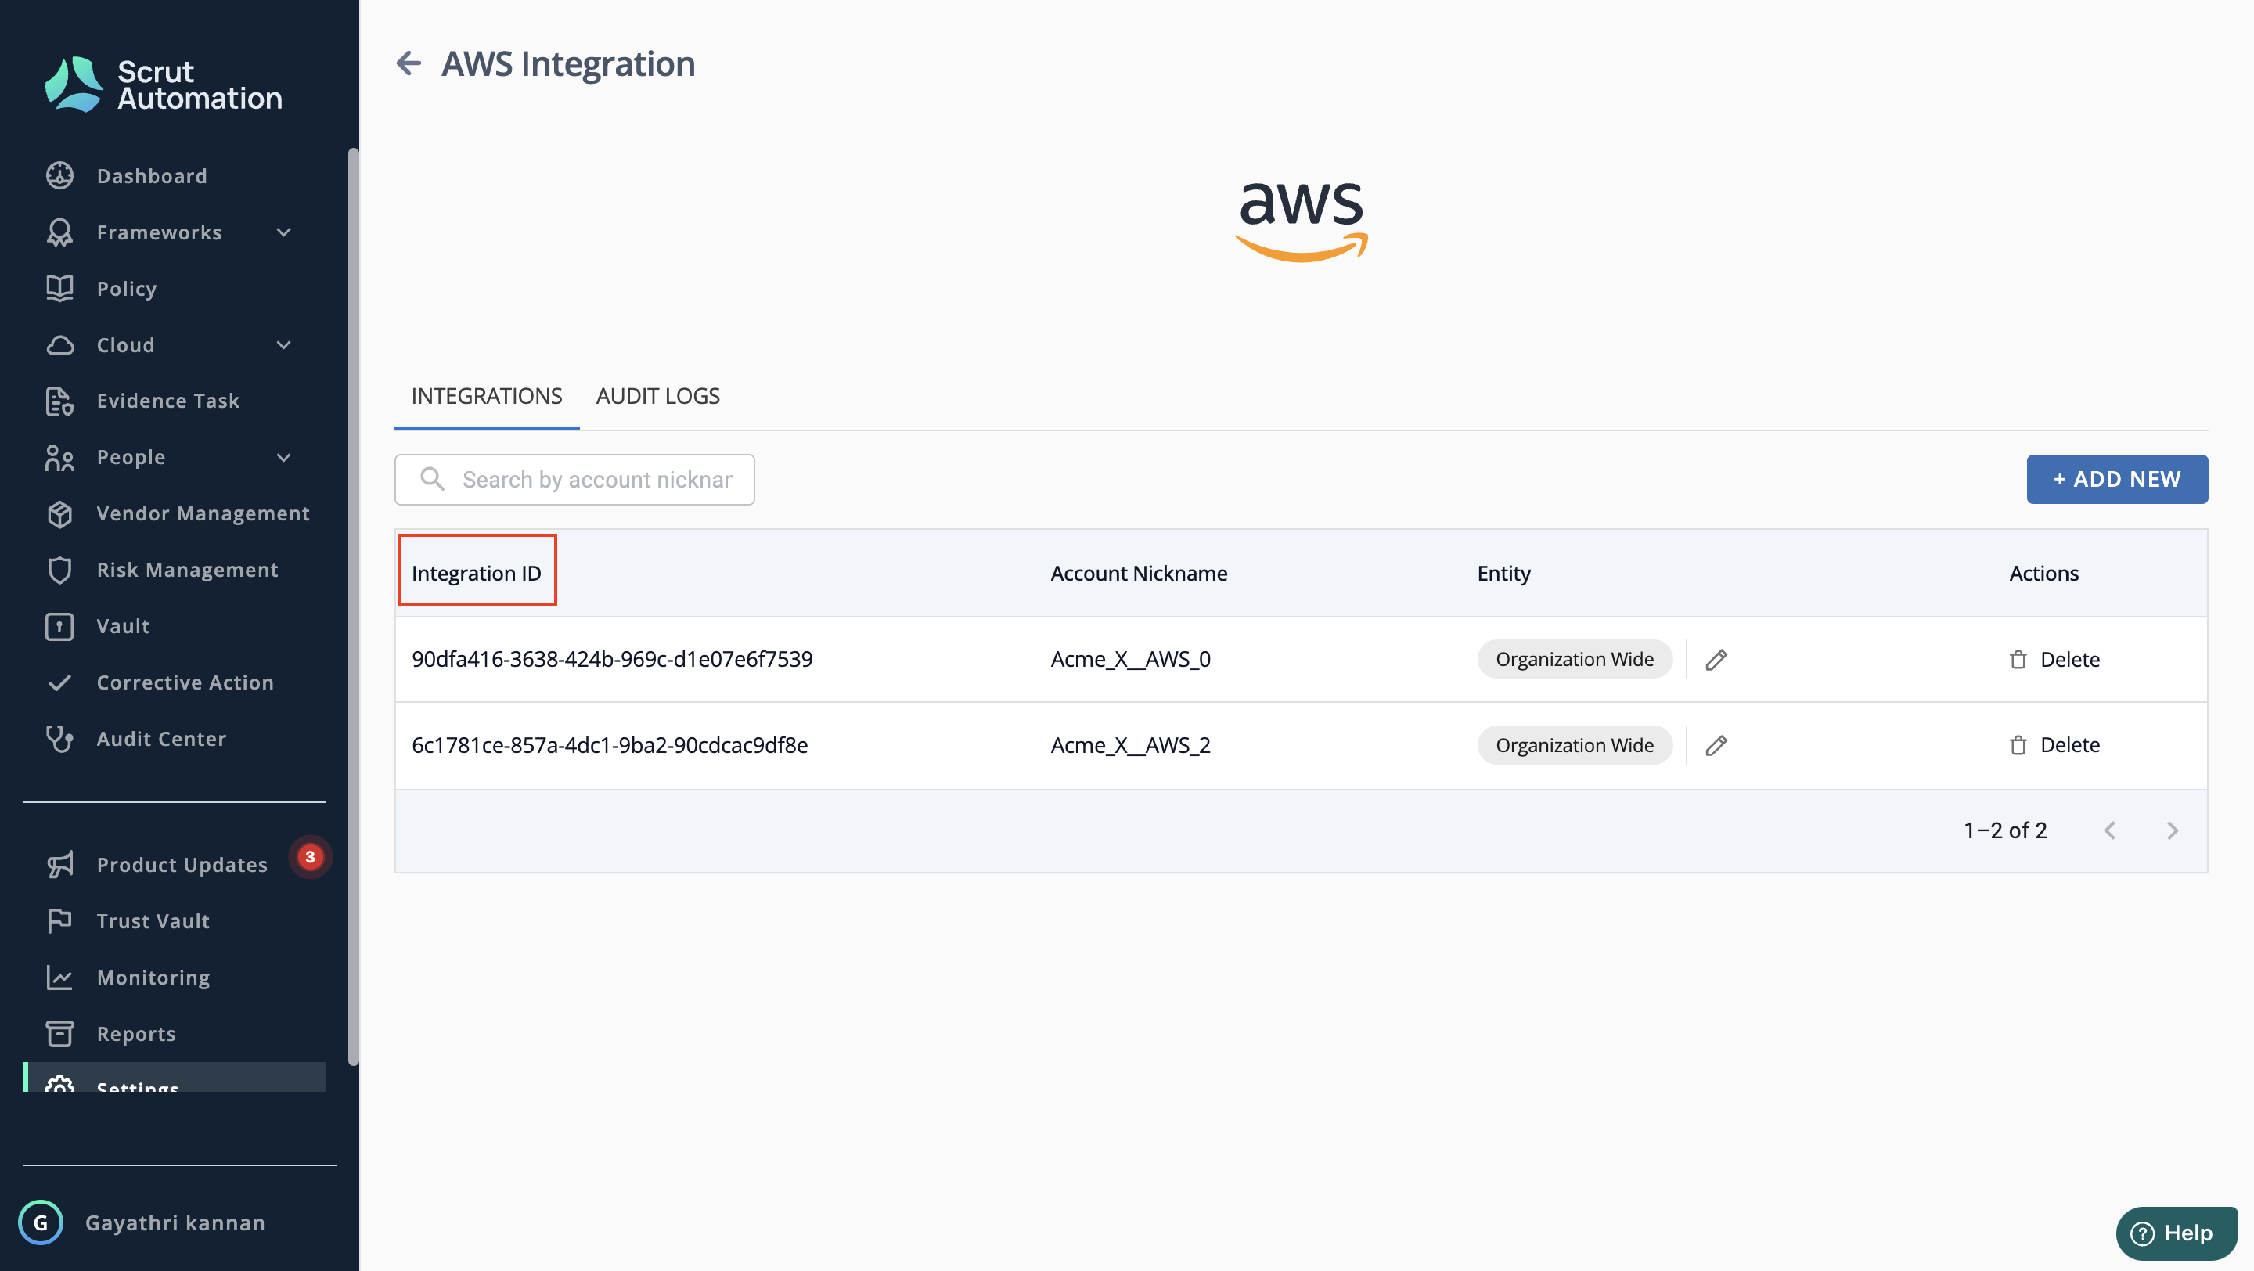This screenshot has width=2254, height=1271.
Task: Go to previous page of integrations
Action: pos(2110,830)
